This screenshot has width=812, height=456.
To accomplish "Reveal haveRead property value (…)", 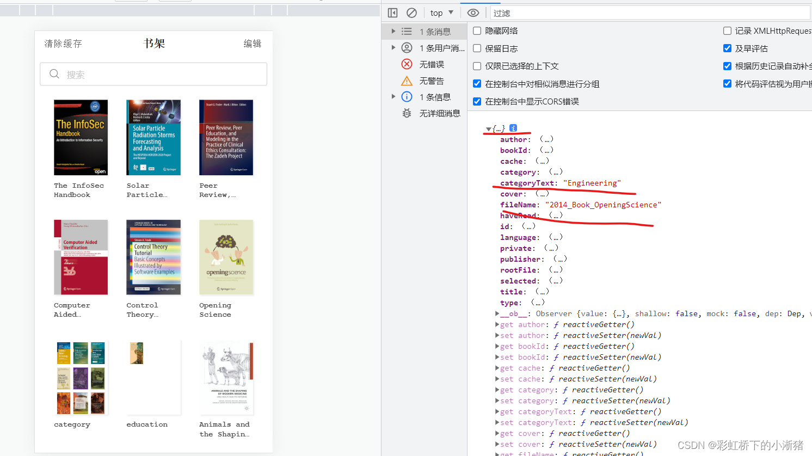I will point(556,215).
